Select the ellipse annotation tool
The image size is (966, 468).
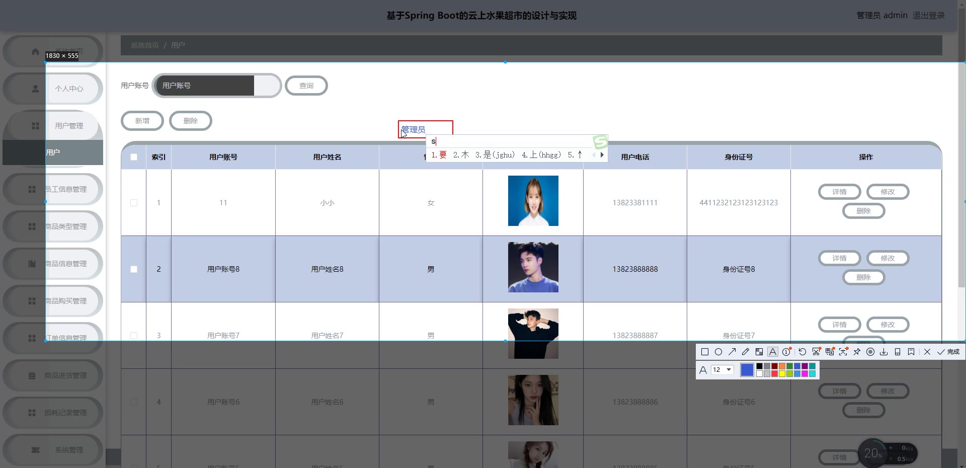click(718, 352)
